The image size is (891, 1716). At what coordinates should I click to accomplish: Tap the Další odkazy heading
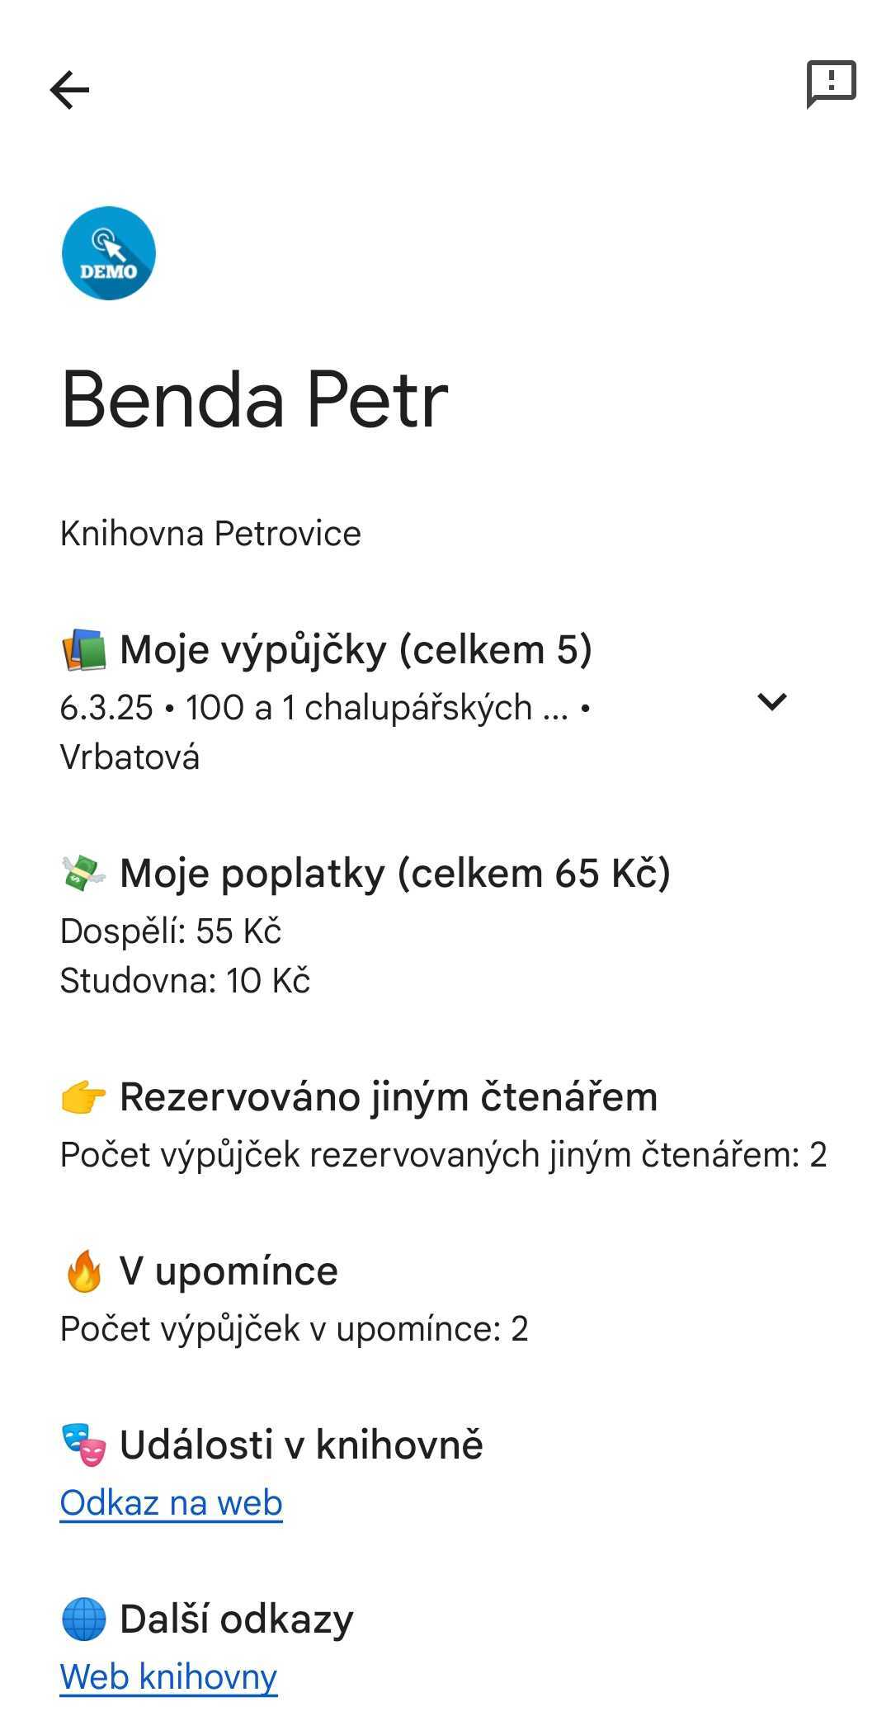pyautogui.click(x=237, y=1619)
